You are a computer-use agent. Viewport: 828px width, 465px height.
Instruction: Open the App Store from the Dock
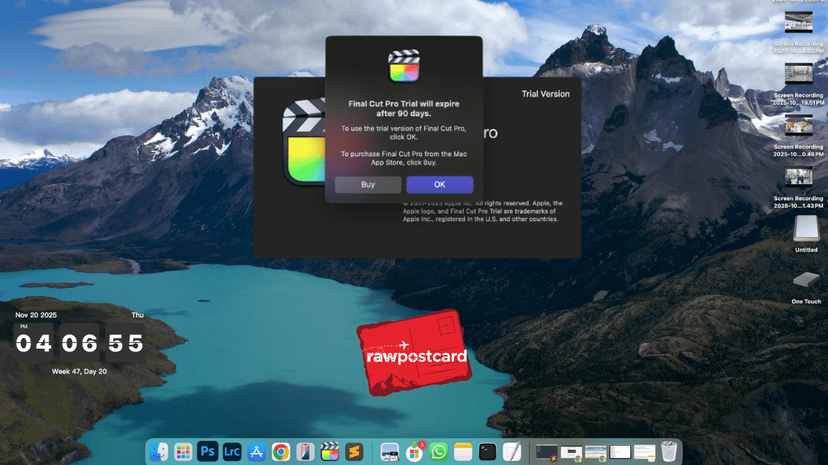pos(256,451)
